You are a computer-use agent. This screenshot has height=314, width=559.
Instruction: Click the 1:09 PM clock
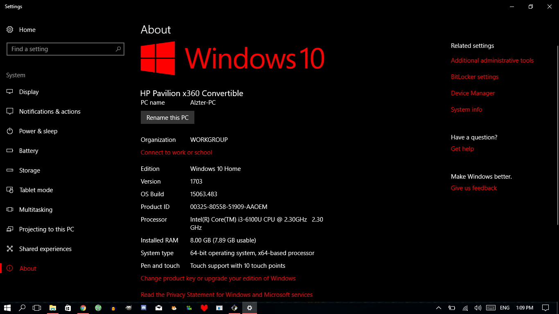point(525,308)
